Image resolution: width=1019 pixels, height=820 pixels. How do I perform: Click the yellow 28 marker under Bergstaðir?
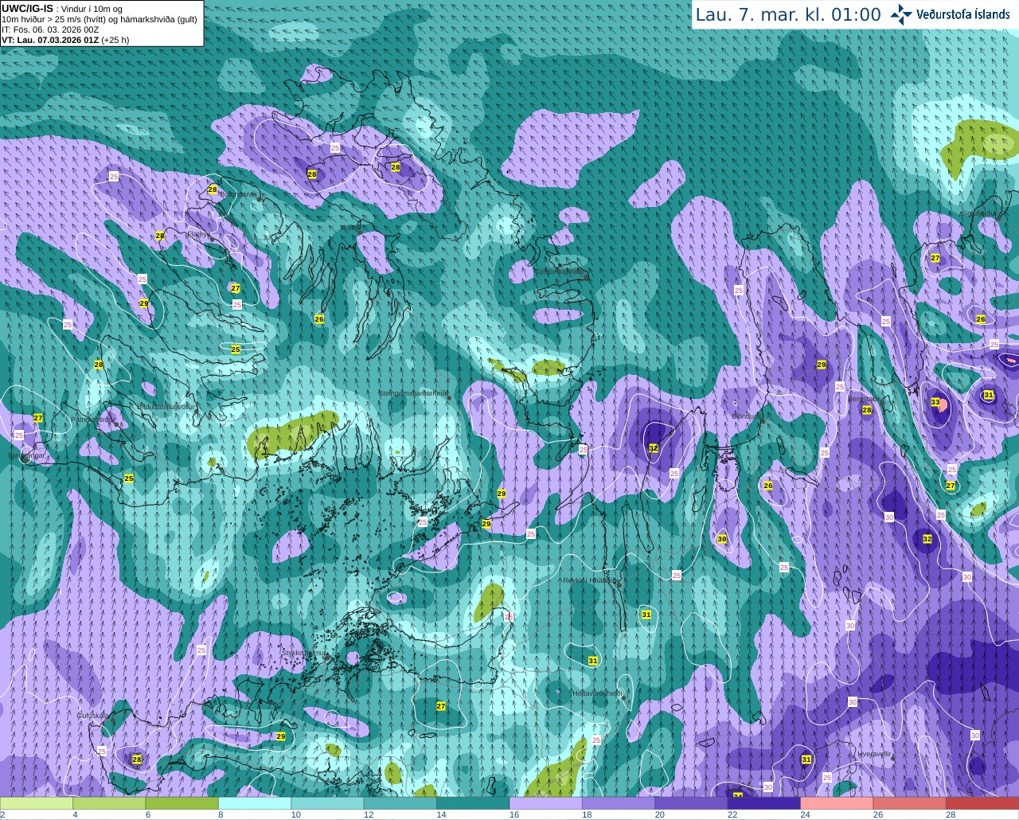tap(867, 410)
